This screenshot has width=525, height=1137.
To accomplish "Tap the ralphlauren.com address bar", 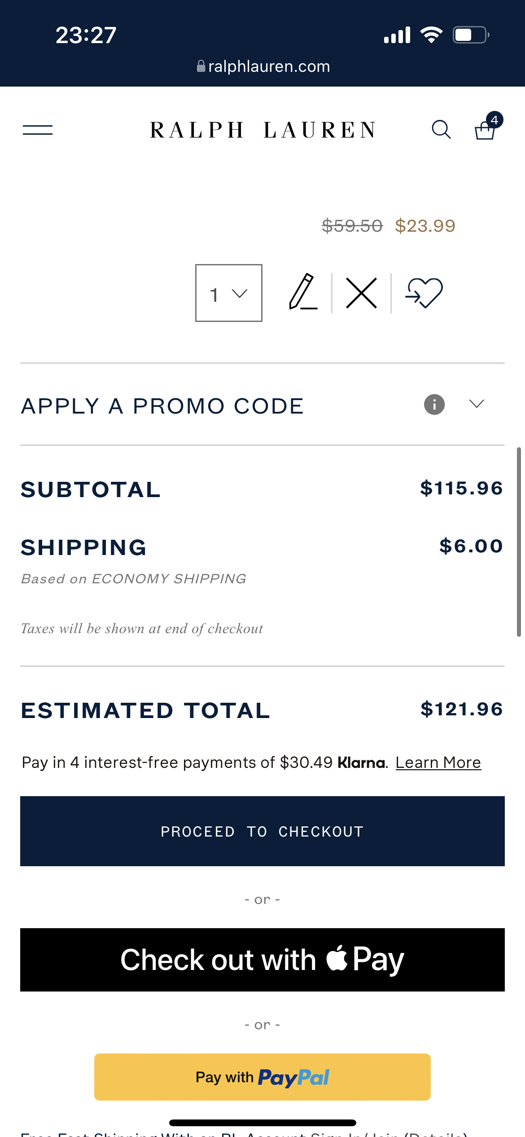I will (263, 66).
